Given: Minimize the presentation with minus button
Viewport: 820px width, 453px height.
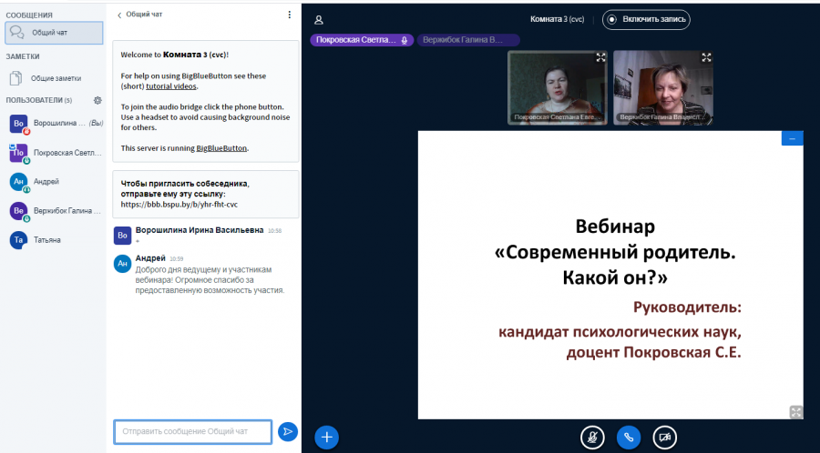Looking at the screenshot, I should point(793,138).
